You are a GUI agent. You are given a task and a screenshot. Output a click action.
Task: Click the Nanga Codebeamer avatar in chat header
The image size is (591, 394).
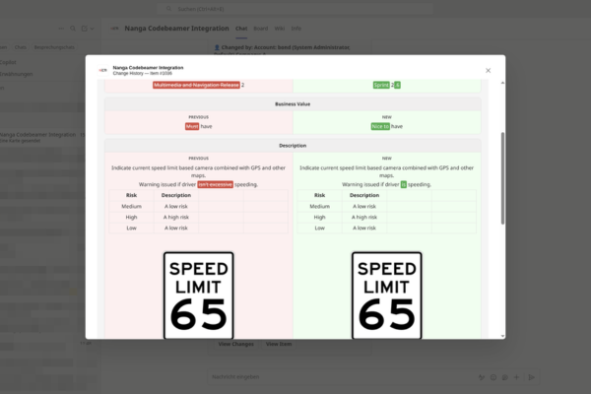pyautogui.click(x=114, y=29)
